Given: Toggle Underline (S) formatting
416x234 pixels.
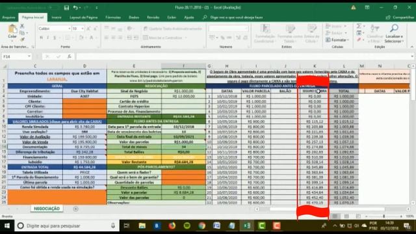Looking at the screenshot, I should pyautogui.click(x=55, y=38).
